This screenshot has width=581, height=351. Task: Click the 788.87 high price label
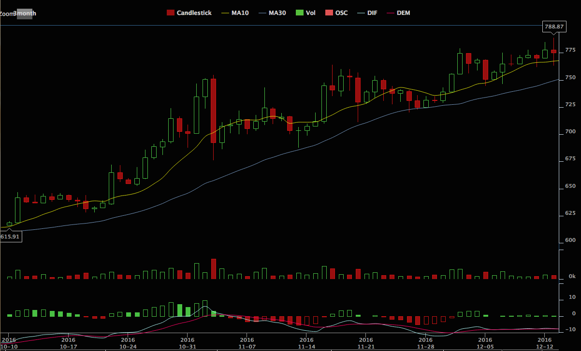554,27
